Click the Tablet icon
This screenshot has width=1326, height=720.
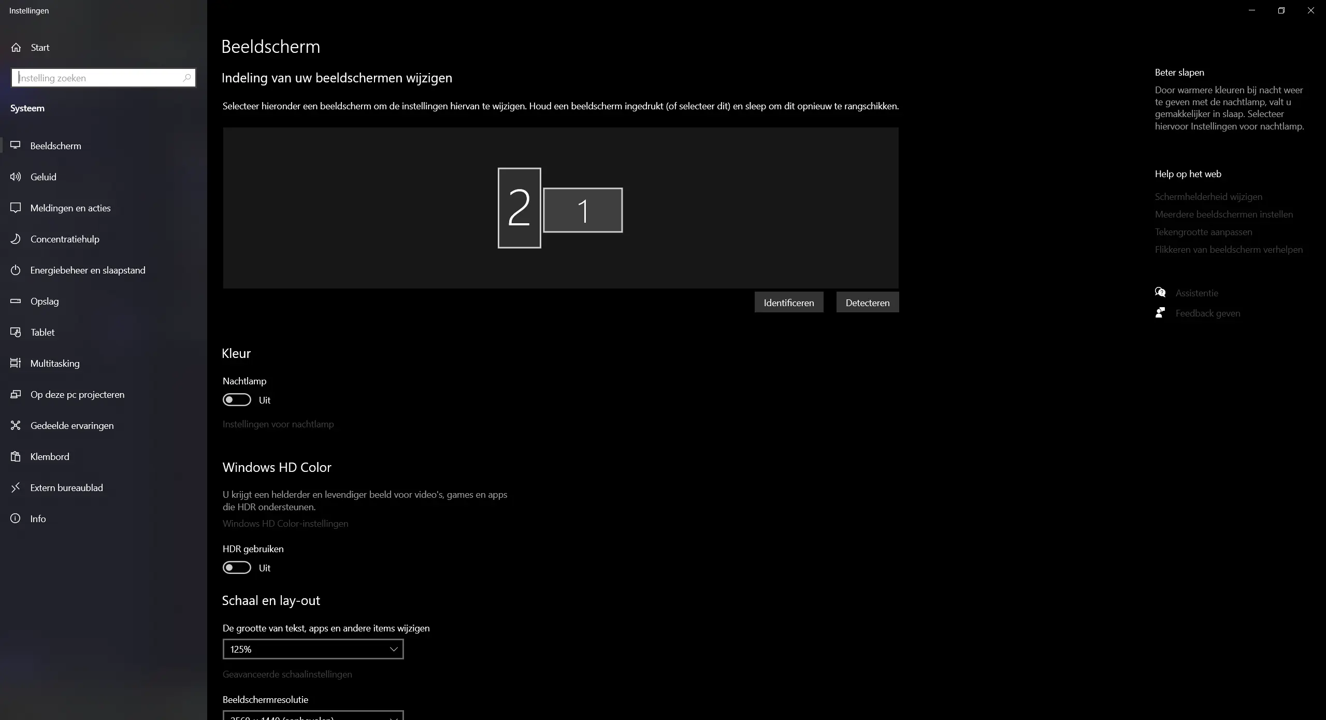pyautogui.click(x=16, y=332)
